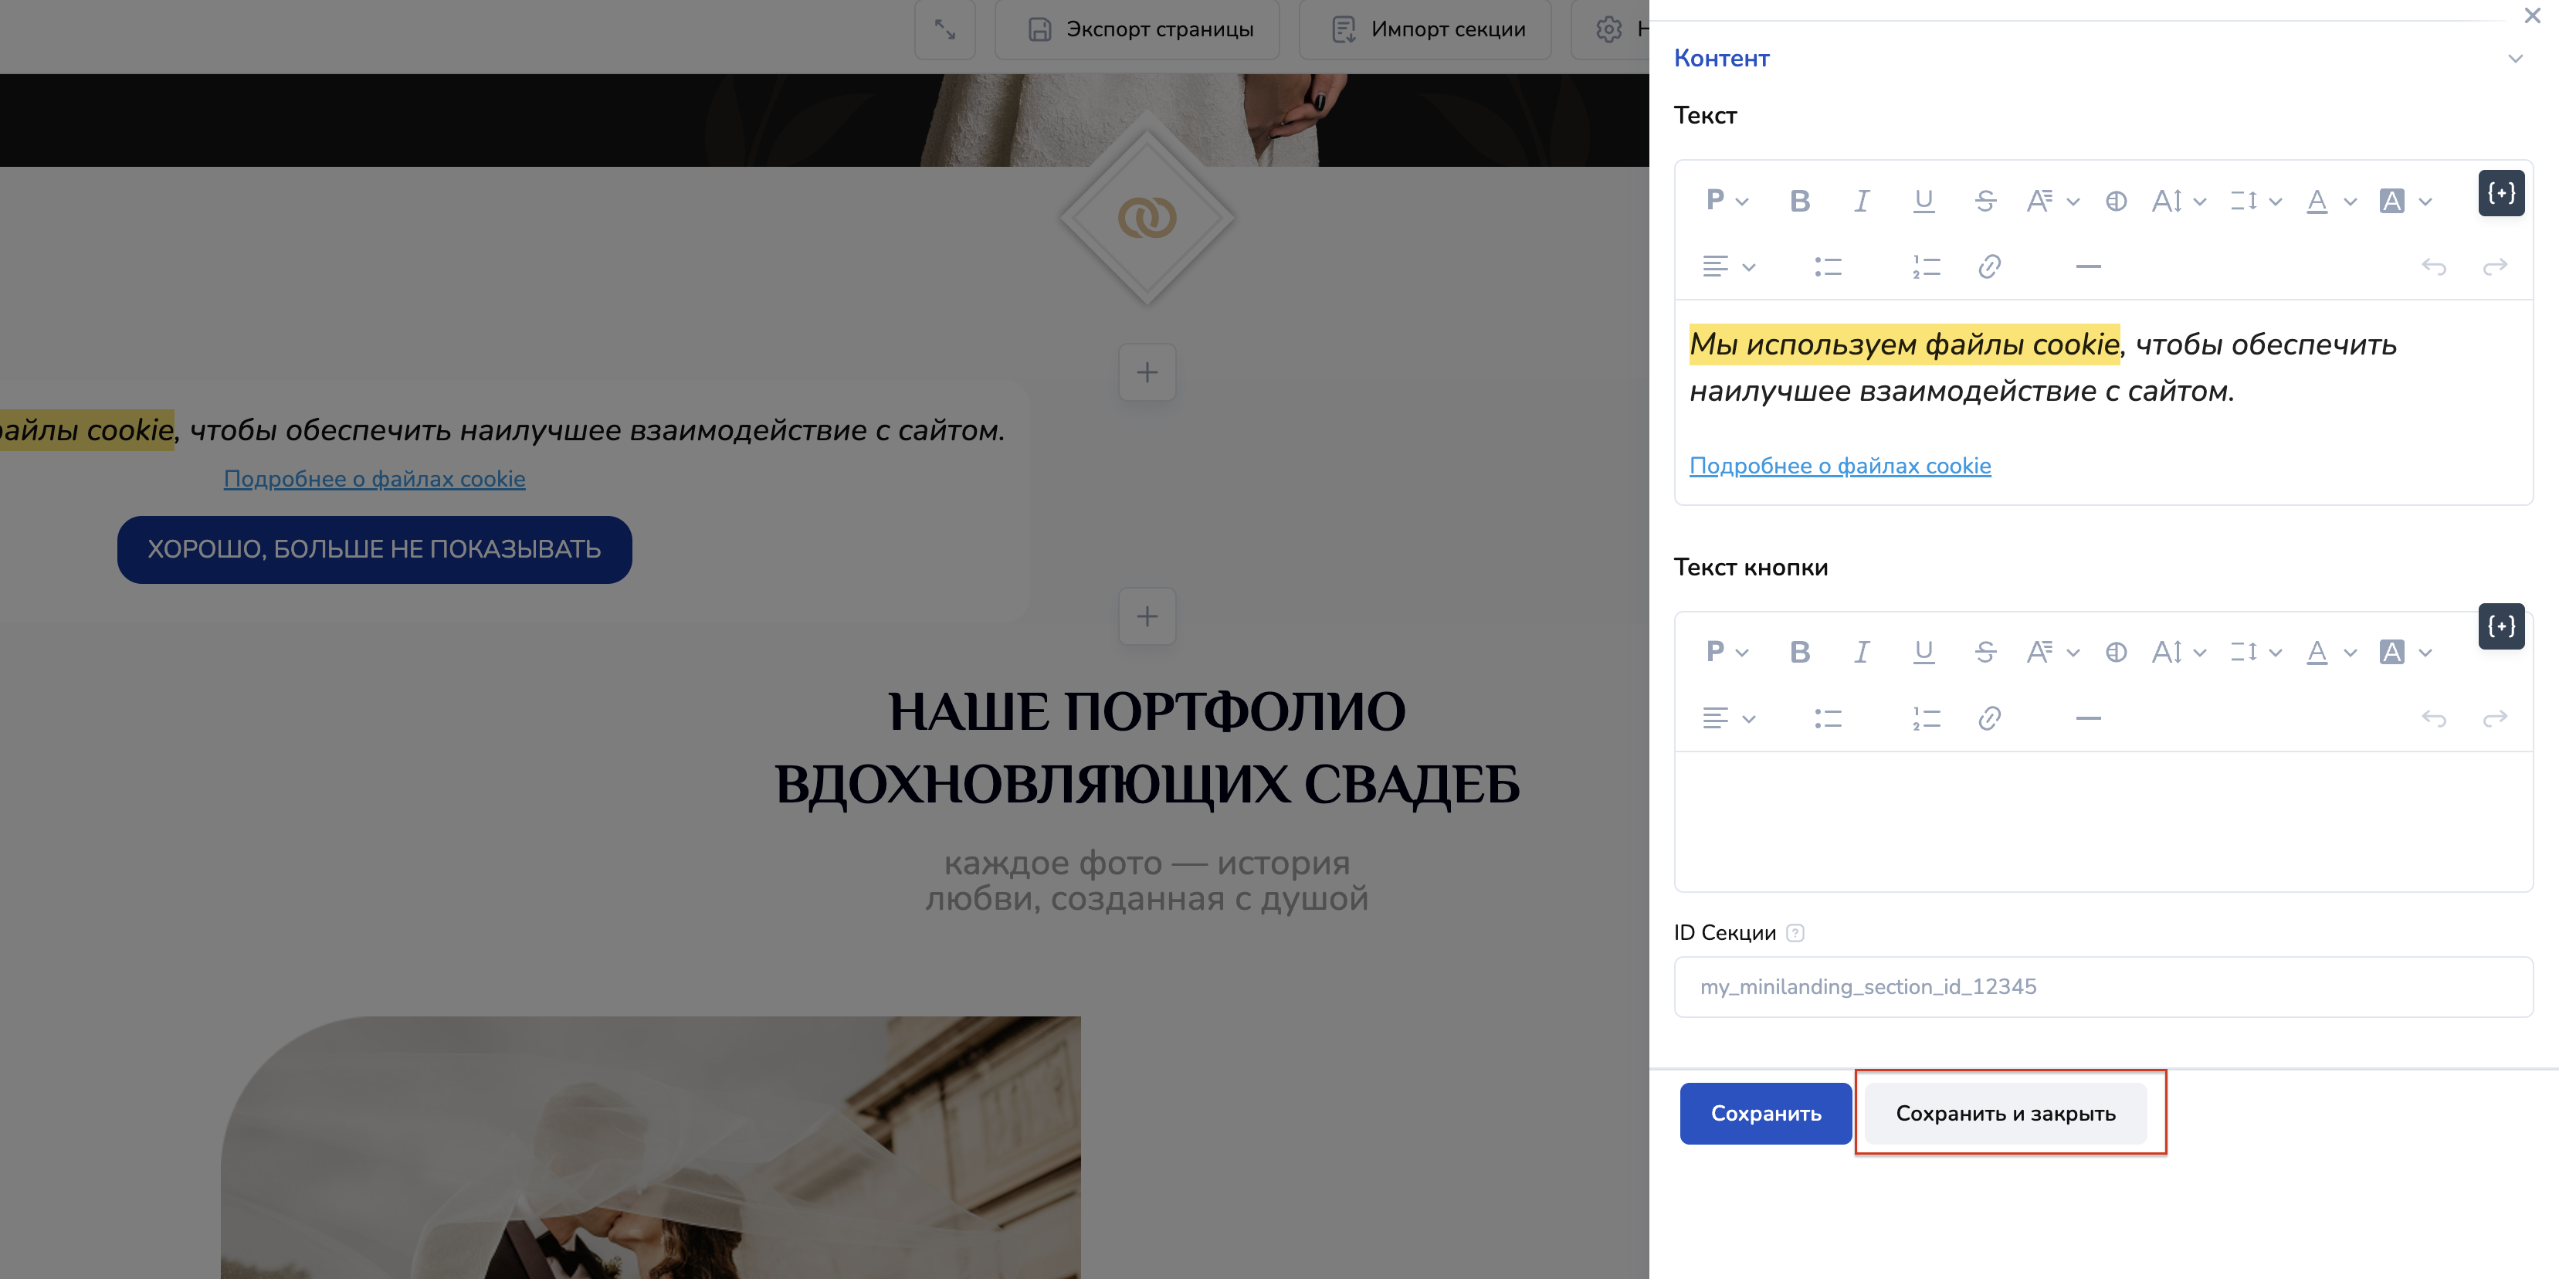This screenshot has height=1279, width=2576.
Task: Apply strikethrough in the Текст editor toolbar
Action: pyautogui.click(x=1985, y=201)
